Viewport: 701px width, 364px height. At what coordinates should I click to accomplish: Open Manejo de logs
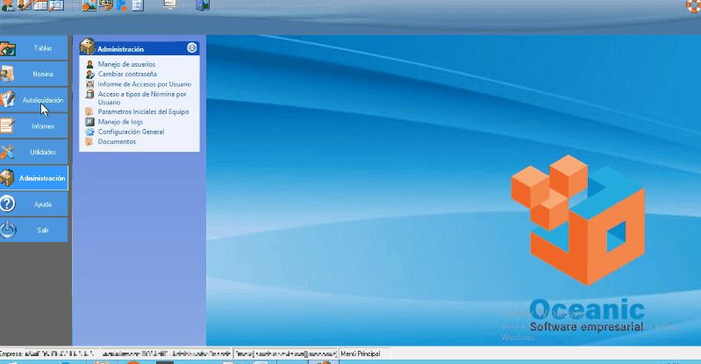pos(119,122)
